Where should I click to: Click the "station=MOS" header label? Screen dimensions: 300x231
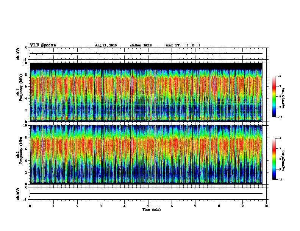click(141, 45)
